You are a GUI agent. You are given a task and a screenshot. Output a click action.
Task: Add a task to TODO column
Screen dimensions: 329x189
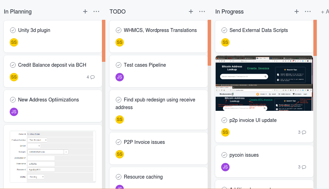pos(191,11)
